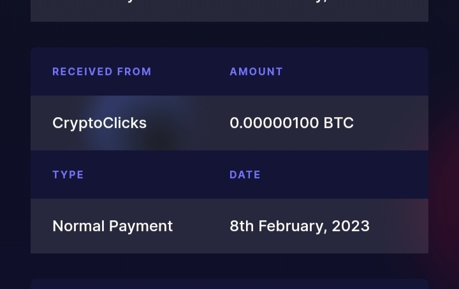Click the year 2023 in the date
Screen dimensions: 459x289
point(351,226)
